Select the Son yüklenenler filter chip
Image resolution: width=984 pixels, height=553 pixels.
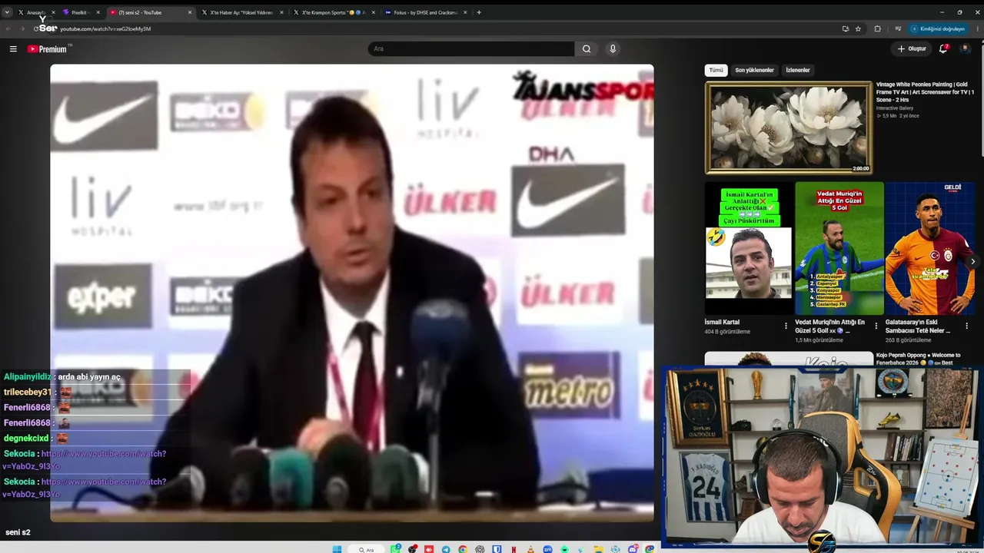point(754,70)
